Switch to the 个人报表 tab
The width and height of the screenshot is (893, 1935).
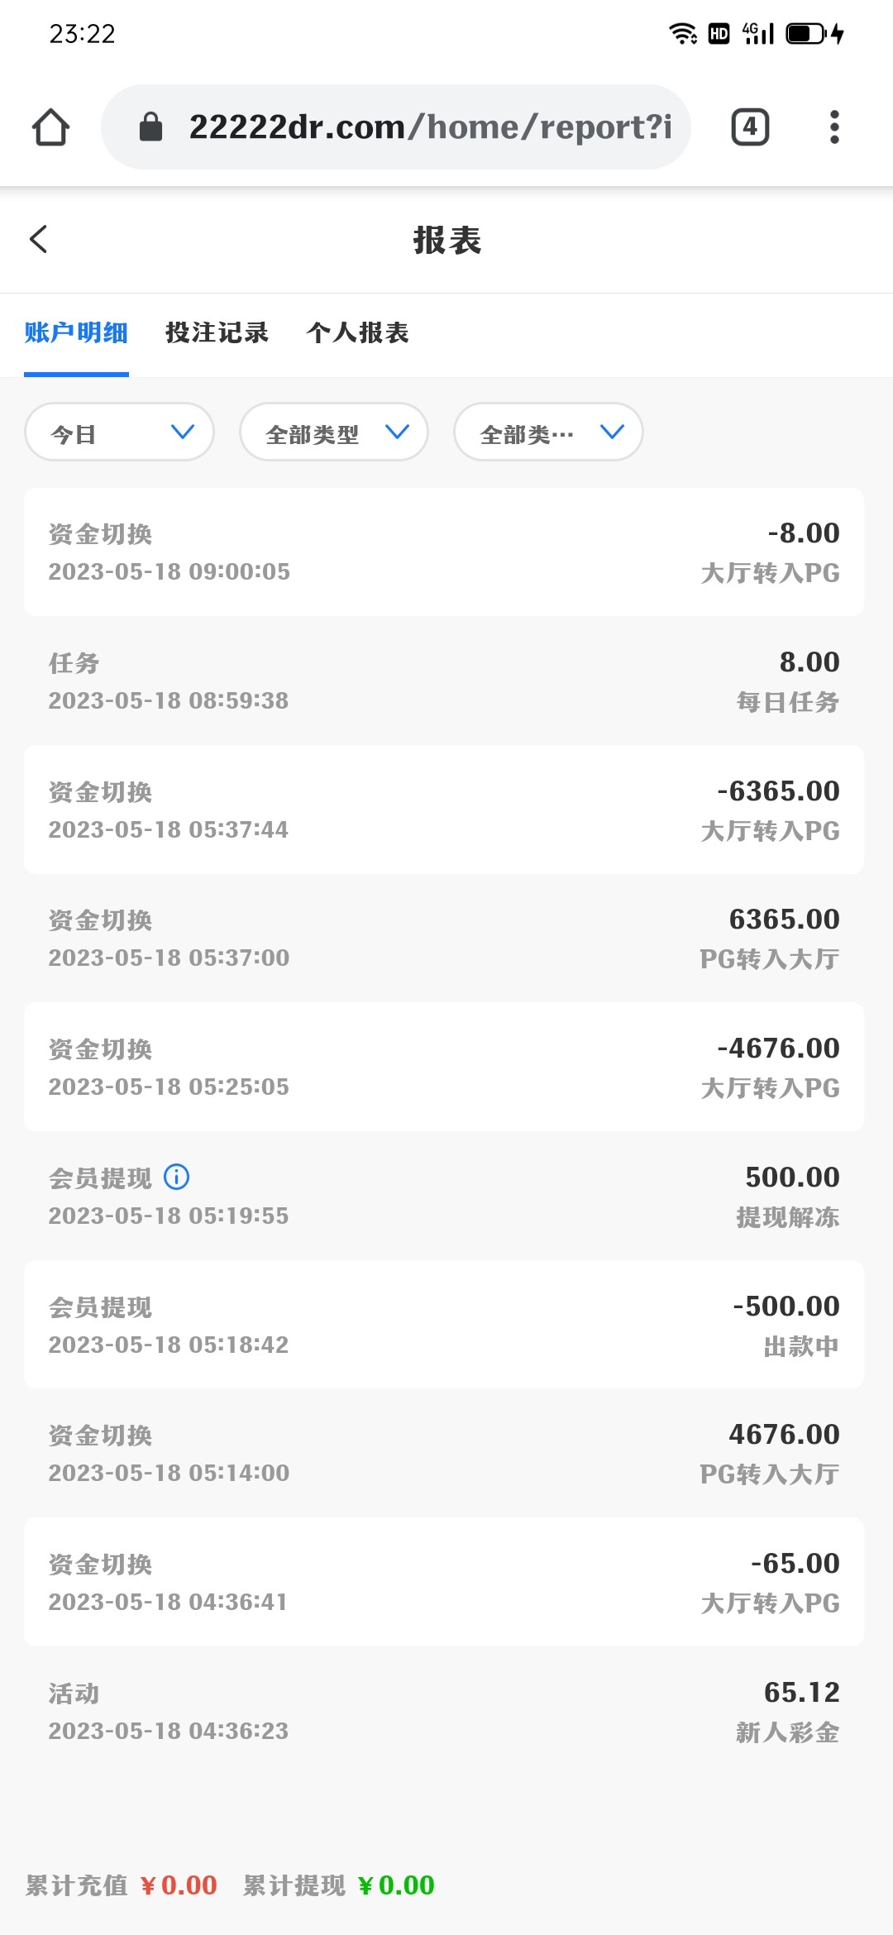click(357, 332)
